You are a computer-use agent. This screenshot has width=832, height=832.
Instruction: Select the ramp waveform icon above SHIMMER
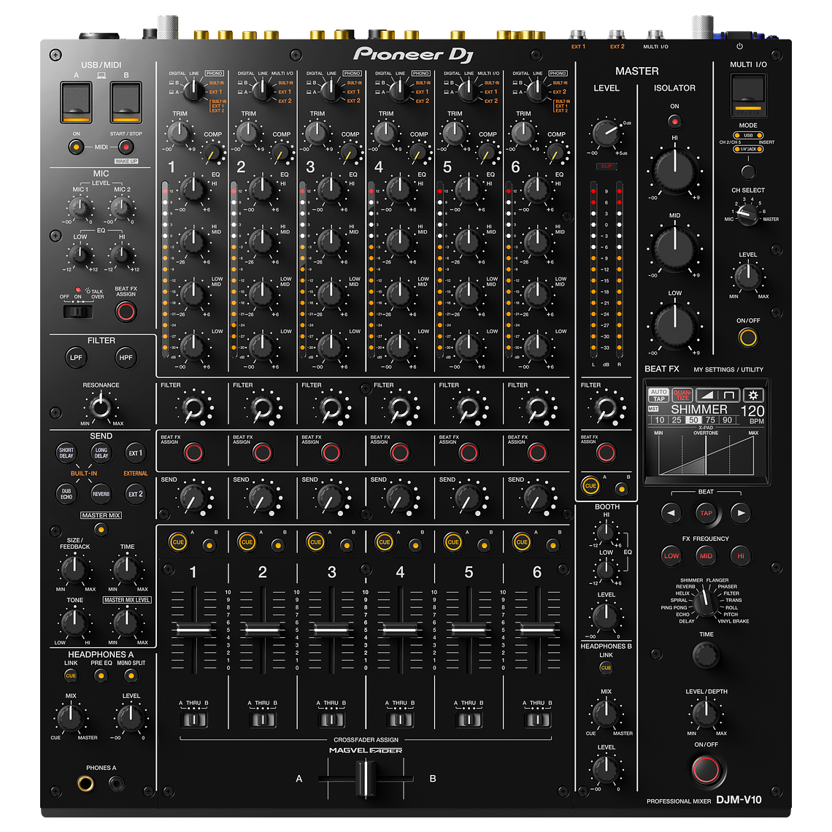point(706,394)
